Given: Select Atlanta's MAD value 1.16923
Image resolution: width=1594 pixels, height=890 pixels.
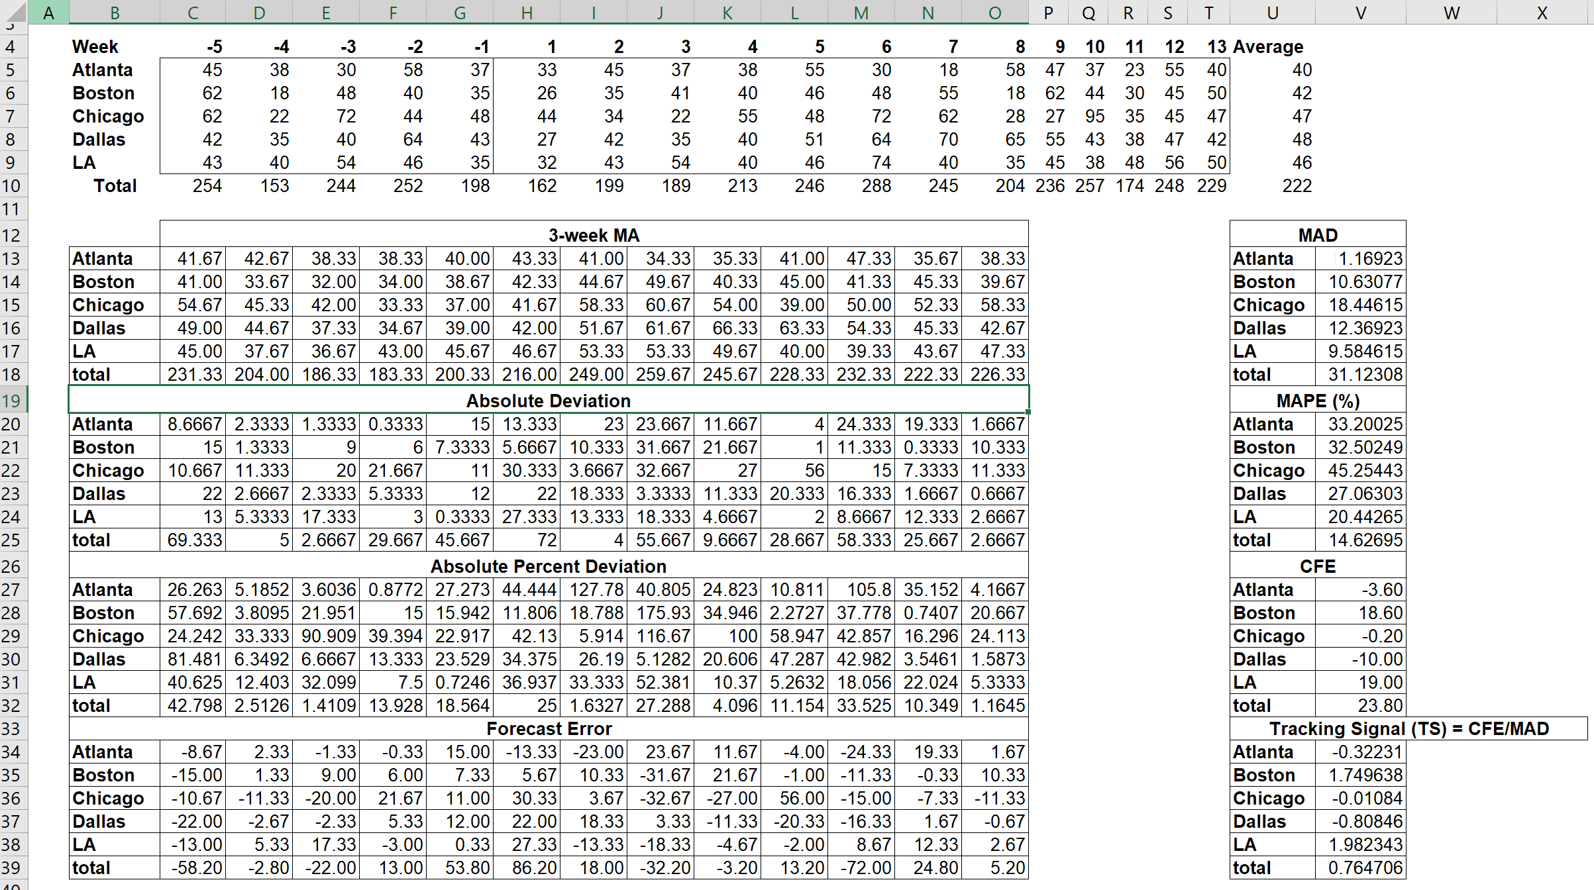Looking at the screenshot, I should tap(1360, 258).
